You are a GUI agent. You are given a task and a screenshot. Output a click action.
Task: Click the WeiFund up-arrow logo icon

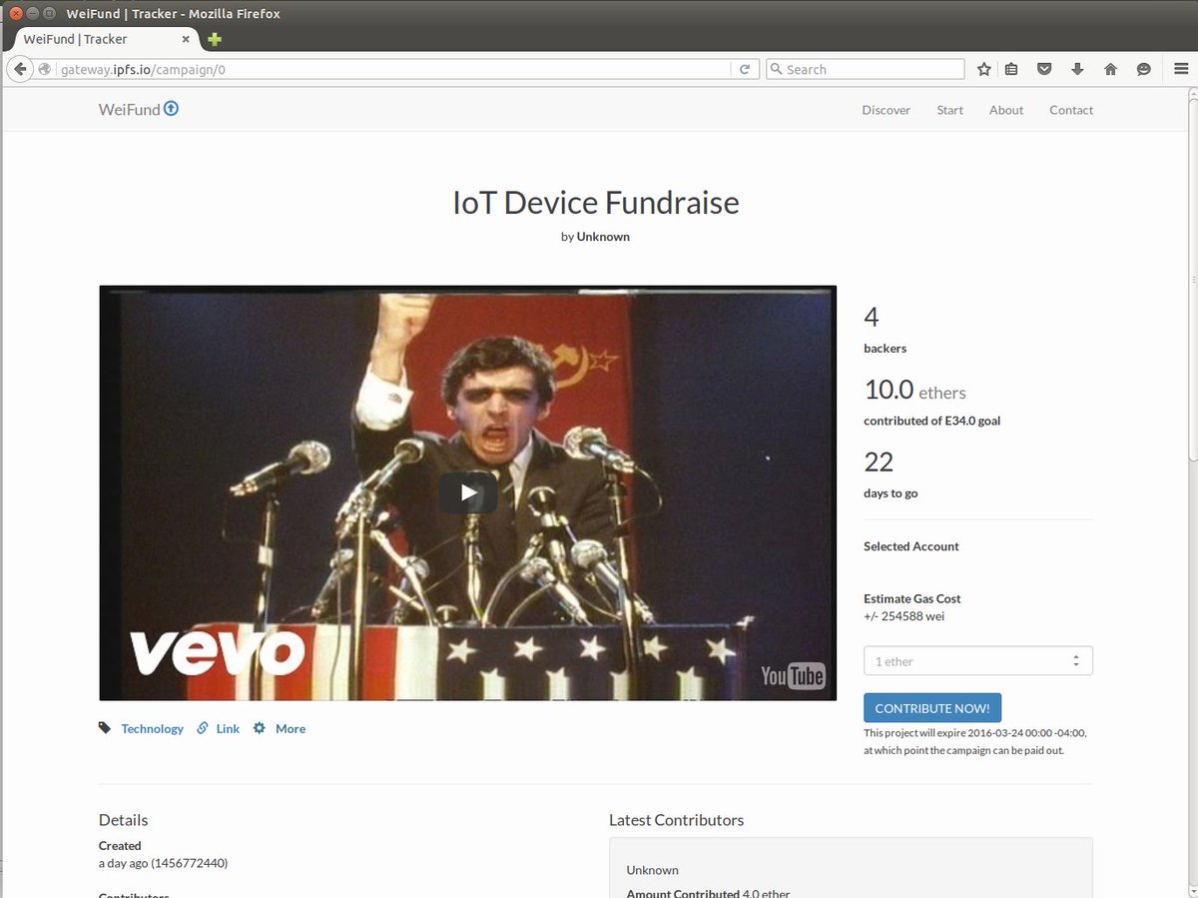pyautogui.click(x=171, y=109)
